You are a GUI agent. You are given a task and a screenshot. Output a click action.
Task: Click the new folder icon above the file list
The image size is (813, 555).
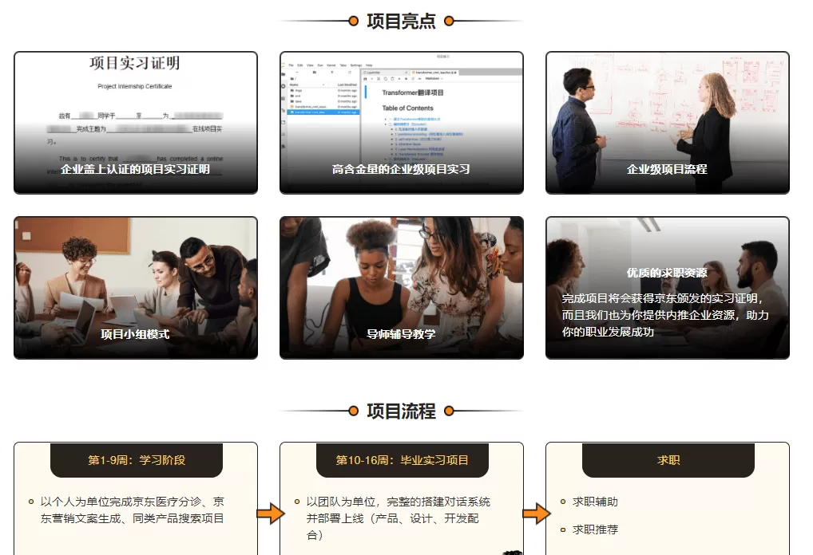click(x=315, y=72)
